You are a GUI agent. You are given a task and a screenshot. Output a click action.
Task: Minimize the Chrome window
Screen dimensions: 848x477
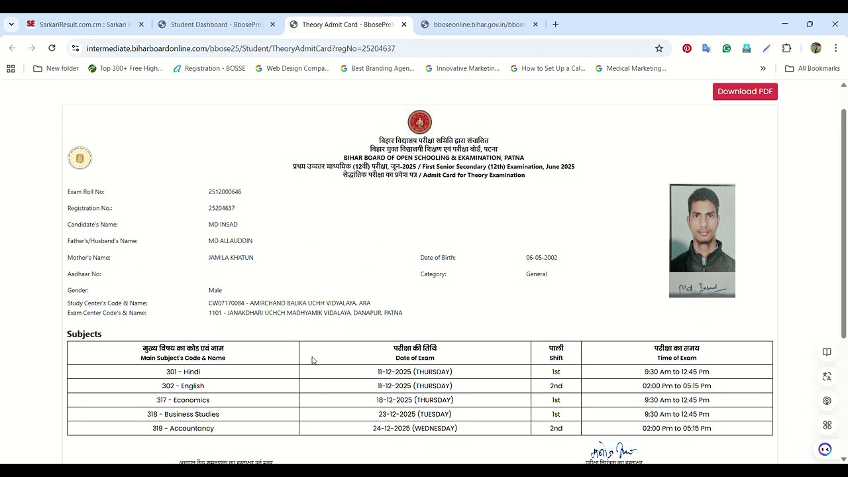tap(785, 25)
